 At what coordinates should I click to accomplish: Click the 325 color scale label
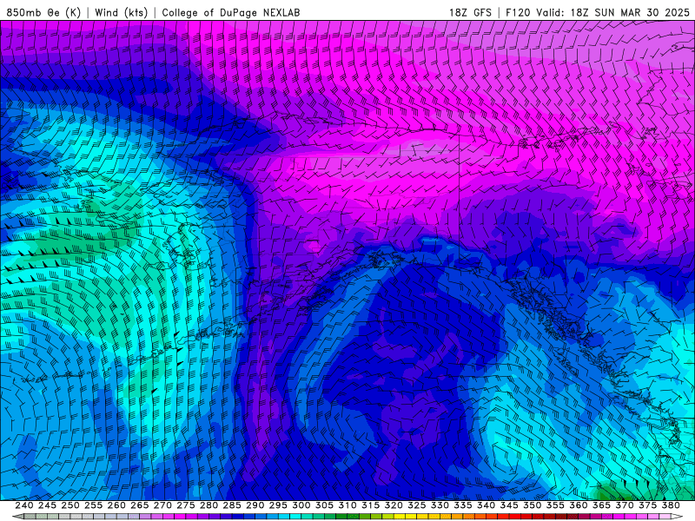coord(416,505)
